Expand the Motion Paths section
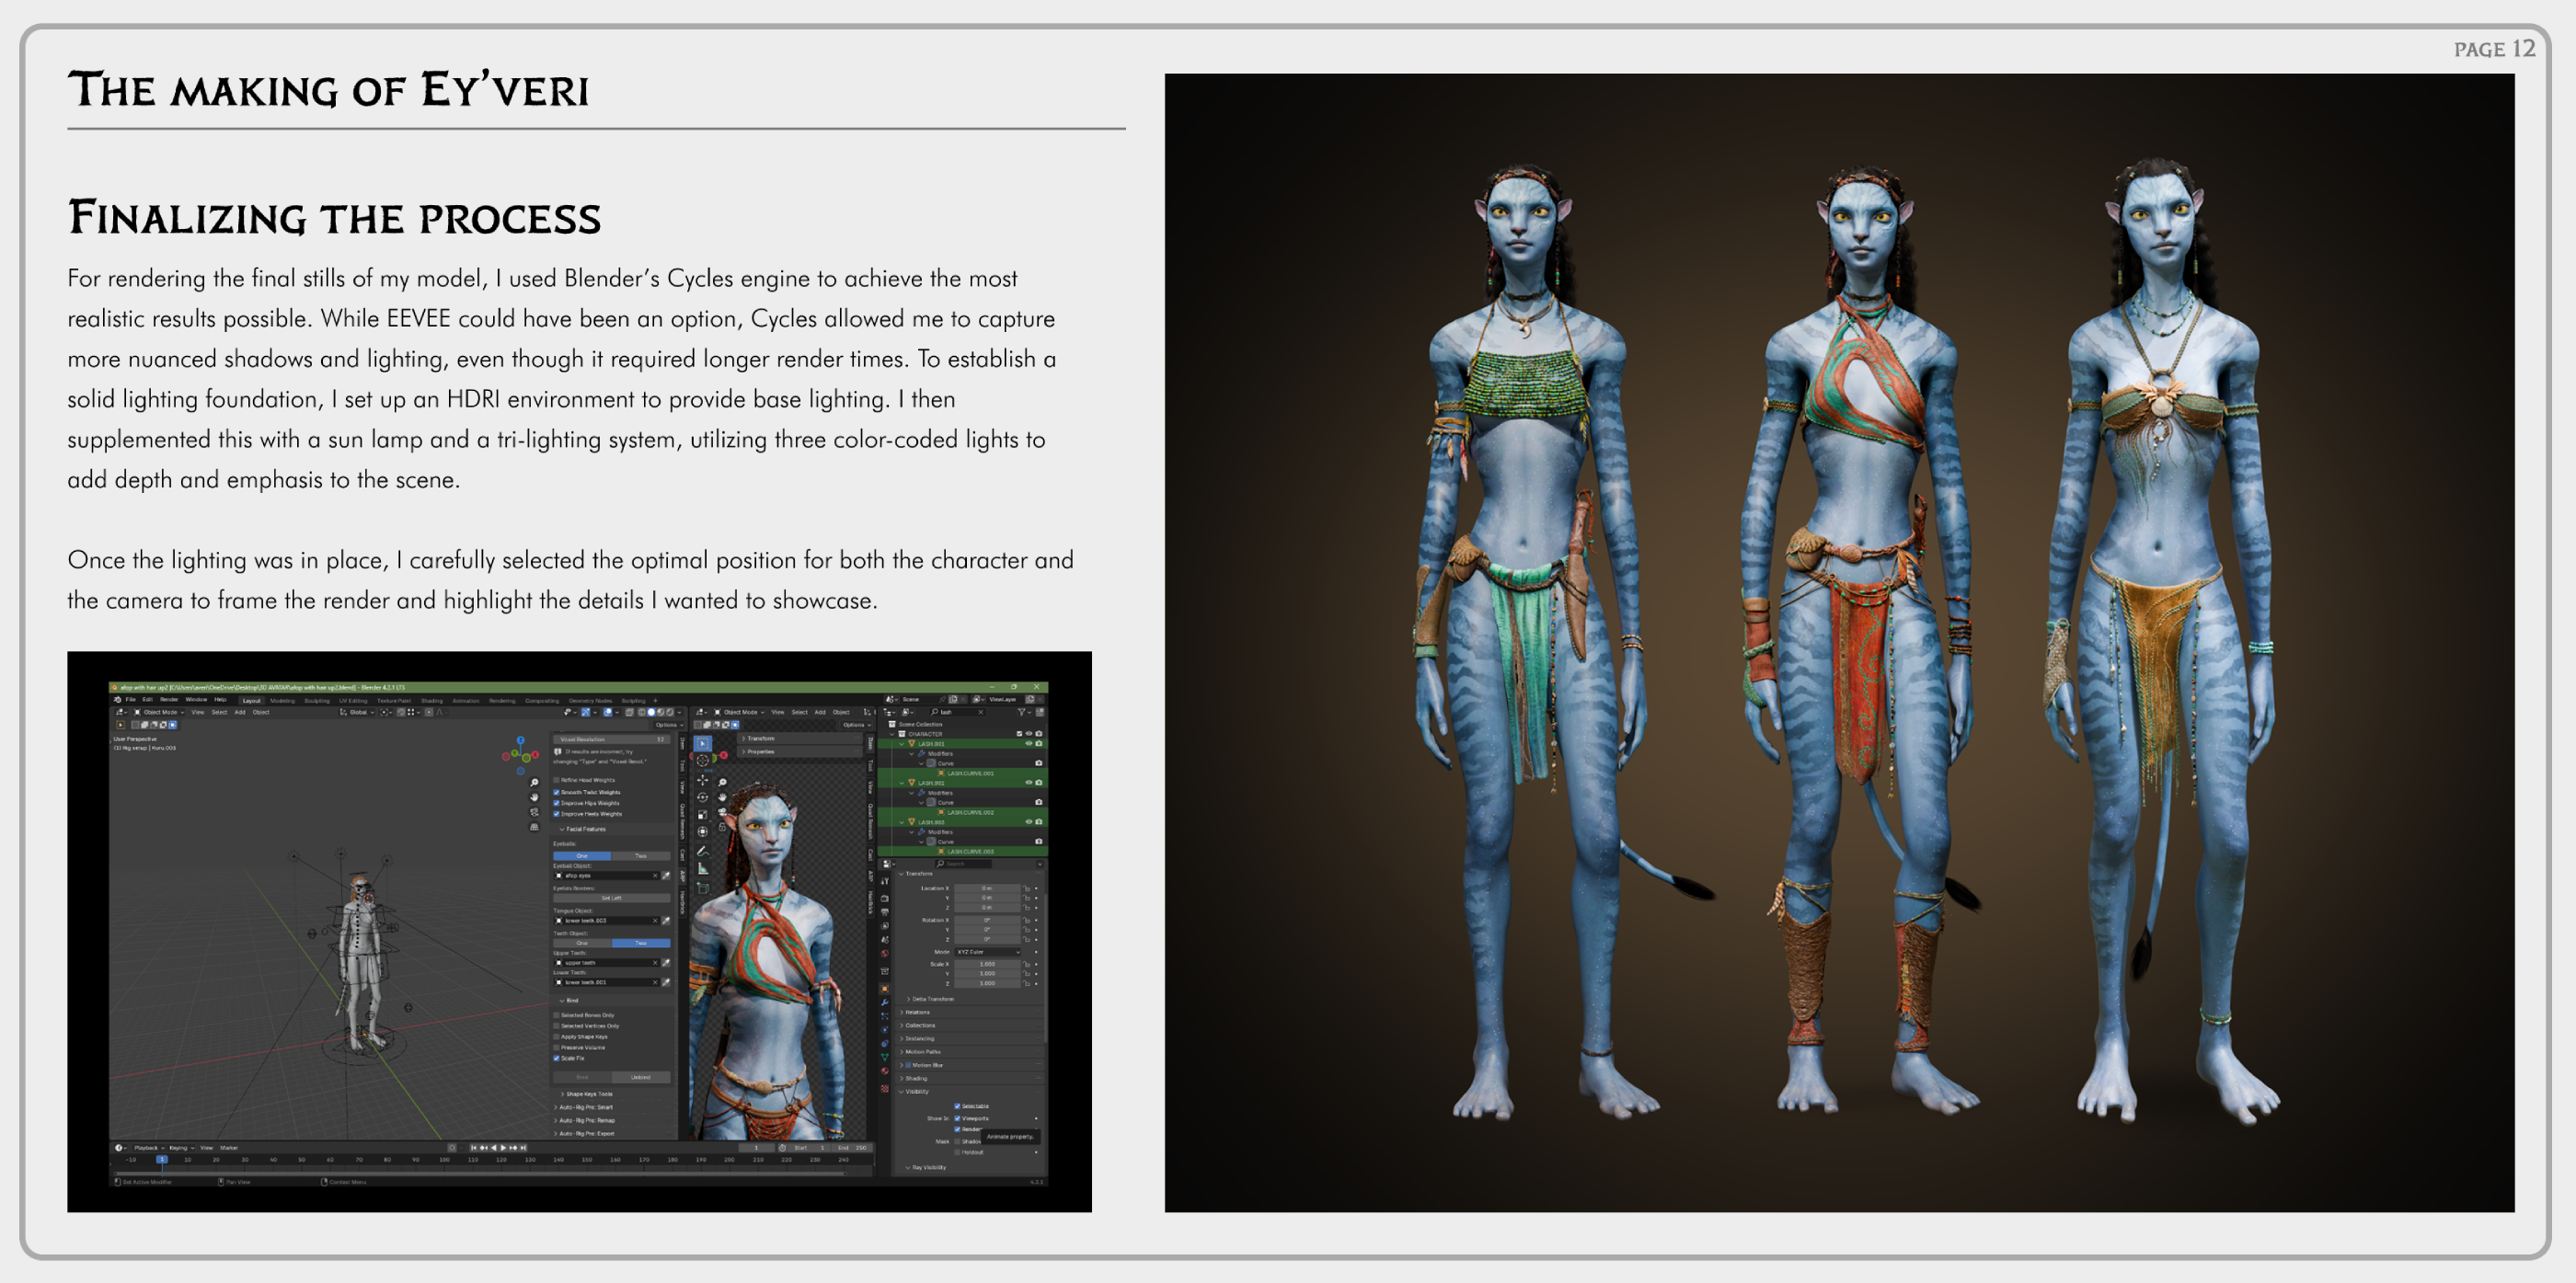 (921, 1051)
